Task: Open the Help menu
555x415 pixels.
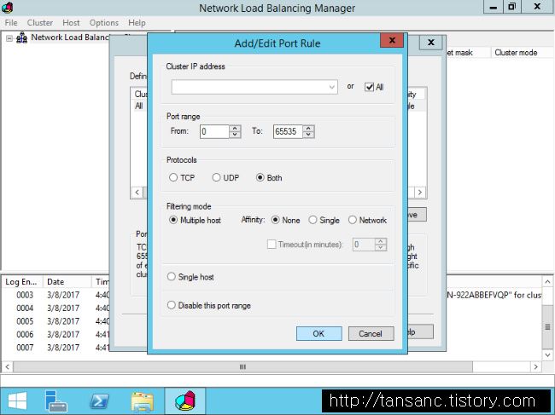Action: 137,23
